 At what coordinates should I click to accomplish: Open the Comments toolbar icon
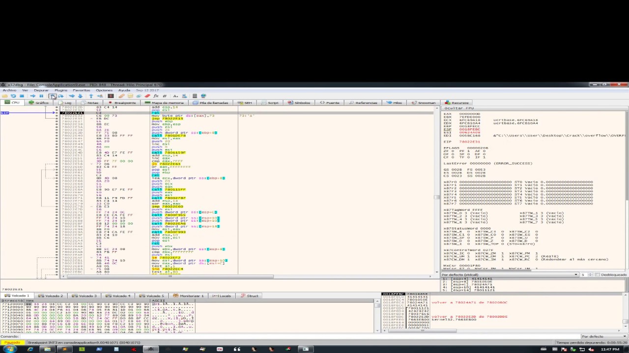pos(130,96)
